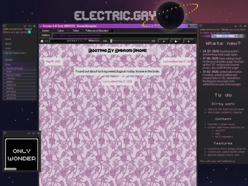Maximize the Dream Navigator window
The width and height of the screenshot is (248, 186).
[x=192, y=26]
